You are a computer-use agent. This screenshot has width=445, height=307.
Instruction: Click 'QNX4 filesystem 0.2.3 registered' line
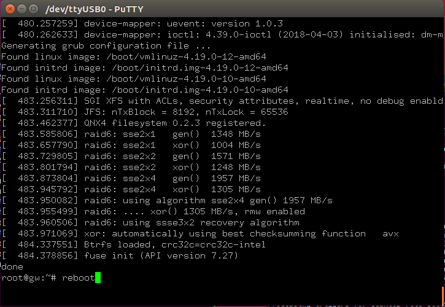[x=133, y=123]
